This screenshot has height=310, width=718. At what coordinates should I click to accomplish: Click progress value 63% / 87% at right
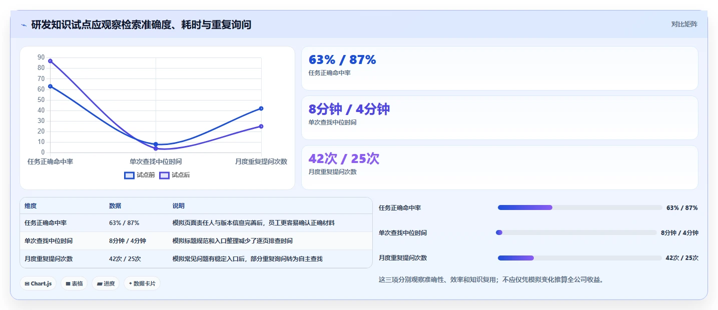coord(682,208)
